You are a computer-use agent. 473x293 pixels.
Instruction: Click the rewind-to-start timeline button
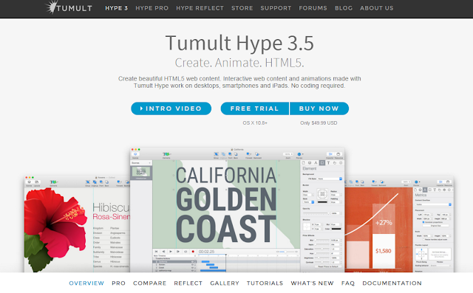[x=156, y=252]
